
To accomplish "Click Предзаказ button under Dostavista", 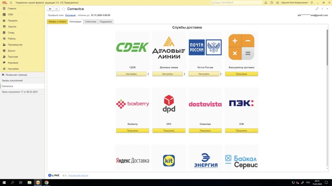I will pyautogui.click(x=205, y=131).
